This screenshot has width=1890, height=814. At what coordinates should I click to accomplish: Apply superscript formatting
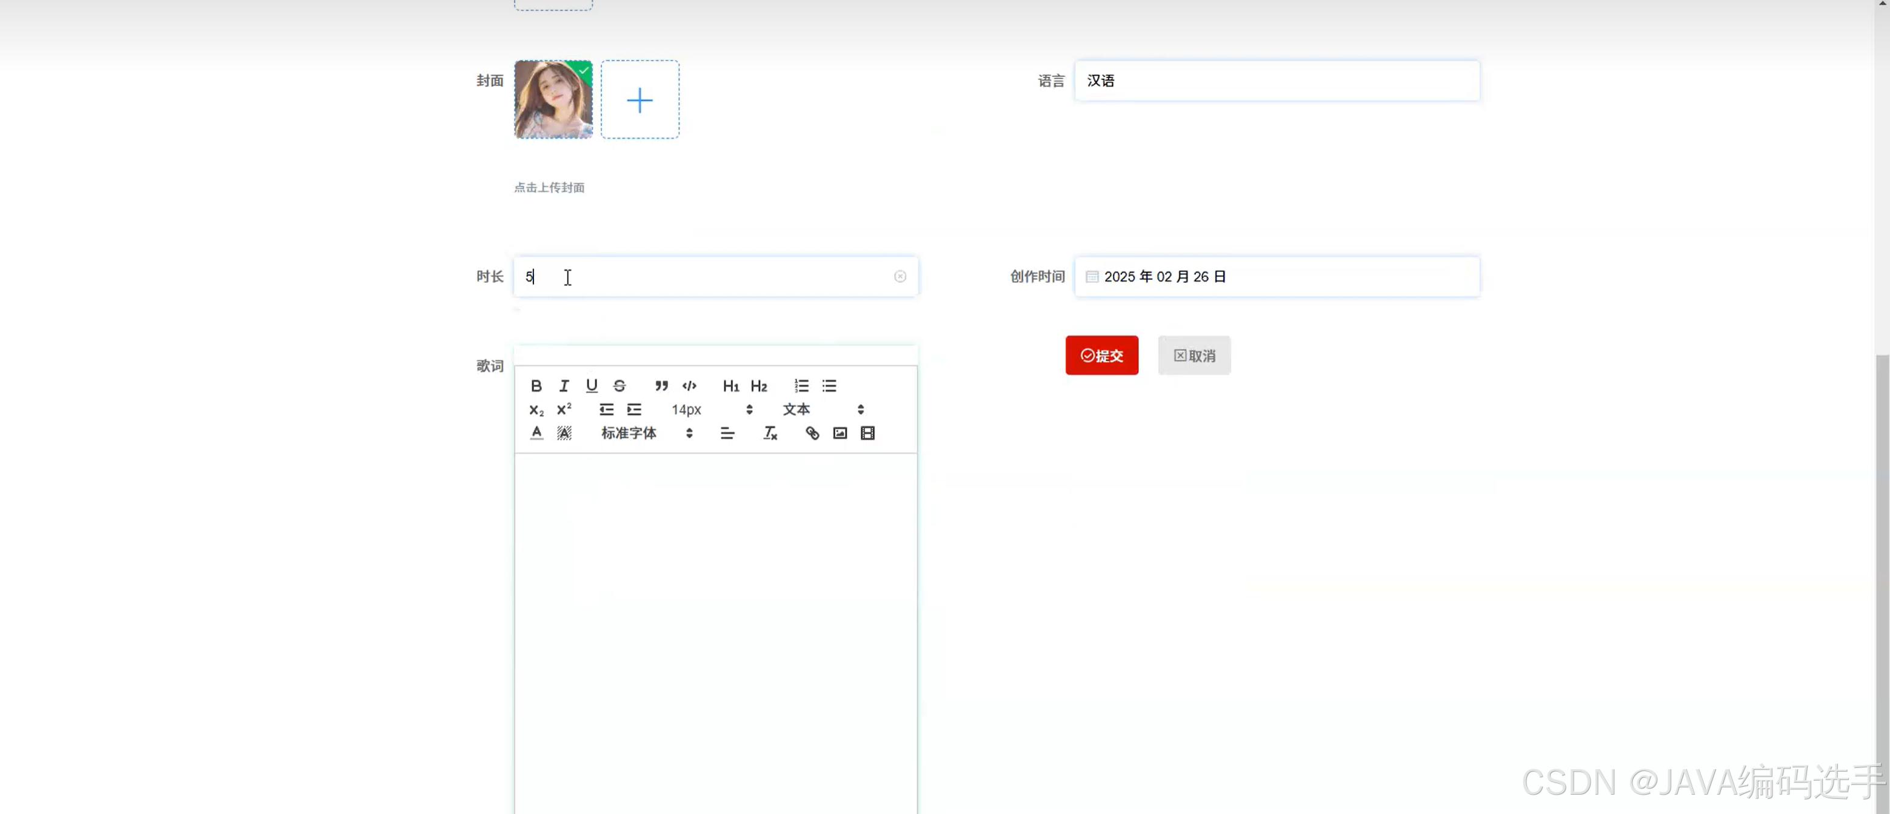coord(564,409)
